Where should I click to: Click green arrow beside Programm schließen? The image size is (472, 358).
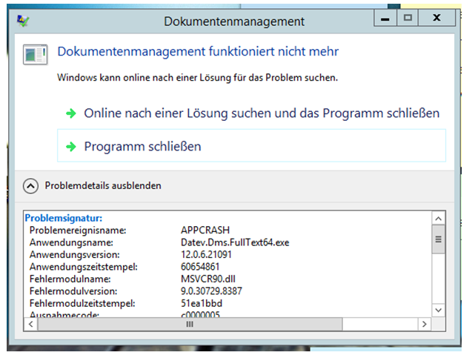click(x=71, y=147)
